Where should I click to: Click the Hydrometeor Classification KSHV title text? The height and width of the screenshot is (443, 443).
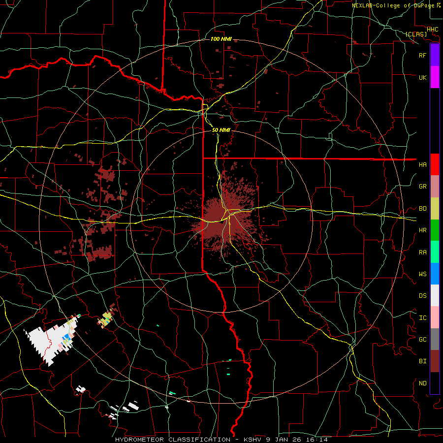221,440
